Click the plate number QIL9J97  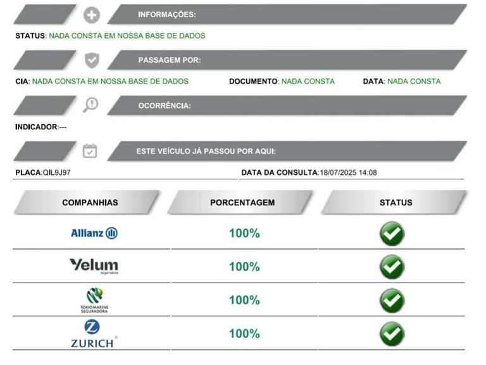pos(56,172)
